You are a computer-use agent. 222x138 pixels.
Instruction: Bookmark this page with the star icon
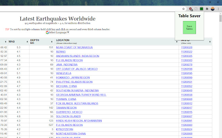click(183, 9)
